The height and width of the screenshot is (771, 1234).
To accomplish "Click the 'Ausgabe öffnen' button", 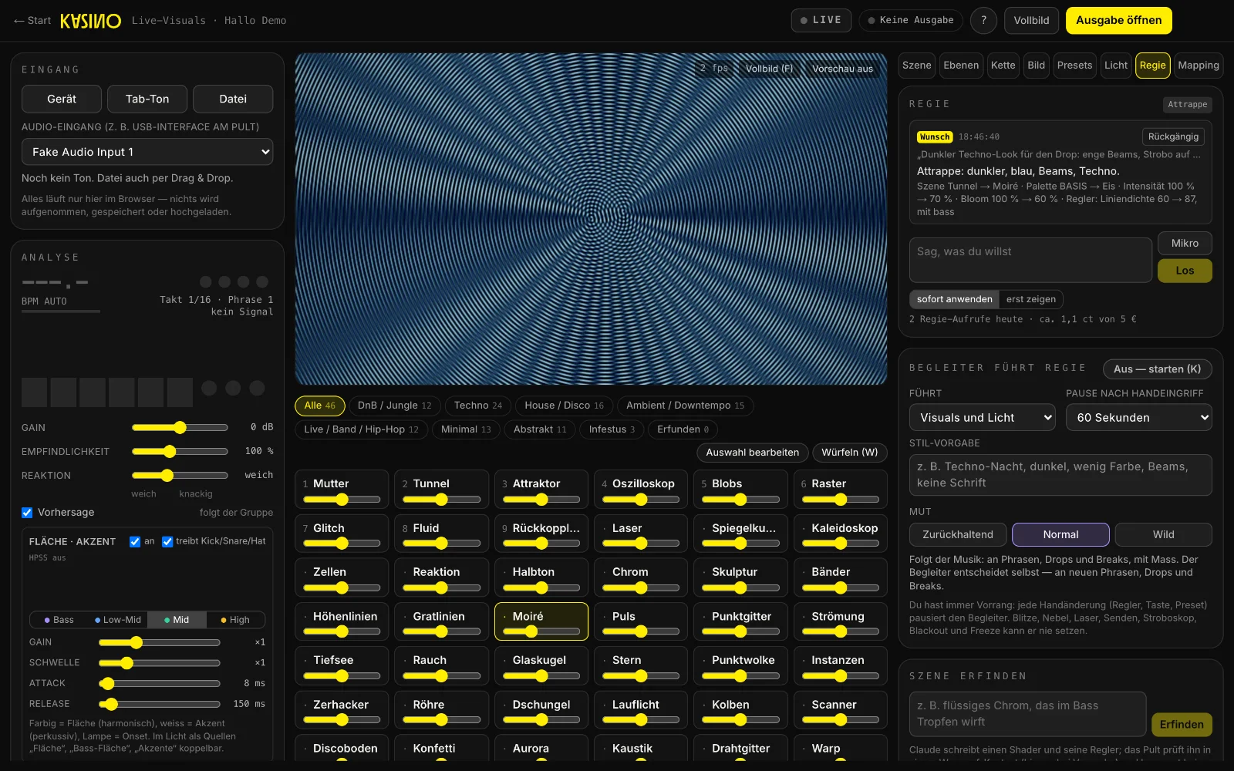I will (x=1118, y=21).
